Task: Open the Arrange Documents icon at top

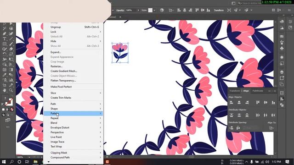Action: (x=233, y=3)
